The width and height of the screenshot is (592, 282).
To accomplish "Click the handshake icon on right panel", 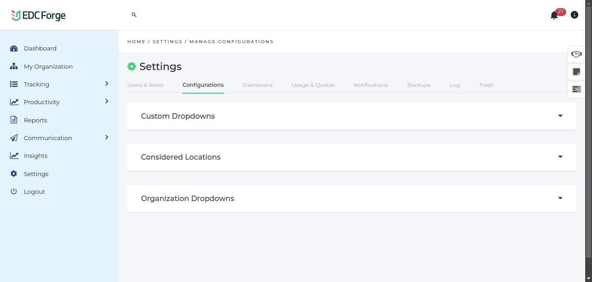I will click(576, 54).
